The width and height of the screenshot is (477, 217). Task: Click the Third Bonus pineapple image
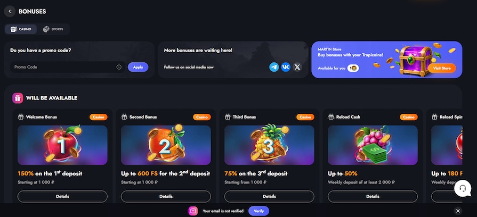tap(269, 145)
